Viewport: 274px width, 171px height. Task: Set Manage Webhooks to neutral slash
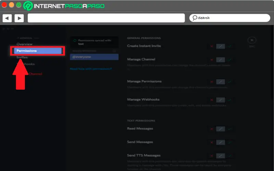221,100
